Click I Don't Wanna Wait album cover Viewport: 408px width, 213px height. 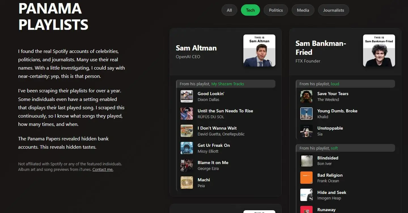187,131
